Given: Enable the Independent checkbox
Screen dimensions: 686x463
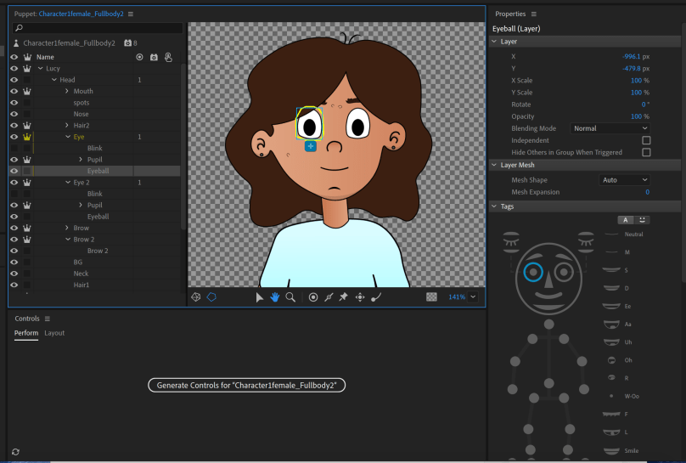Looking at the screenshot, I should point(646,140).
